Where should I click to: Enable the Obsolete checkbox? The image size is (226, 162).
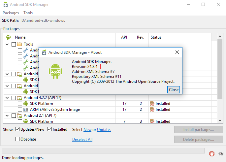(17, 139)
